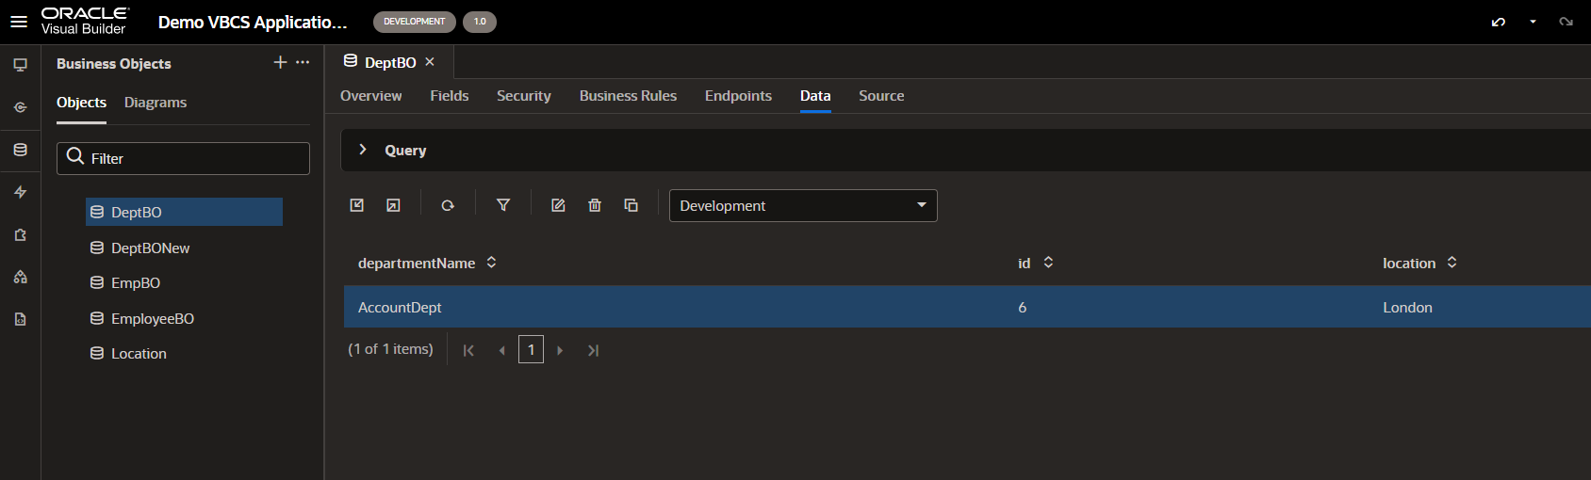Open the Components puzzle sidebar icon
Viewport: 1591px width, 480px height.
(20, 234)
